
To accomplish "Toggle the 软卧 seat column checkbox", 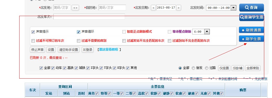I will point(159,94).
